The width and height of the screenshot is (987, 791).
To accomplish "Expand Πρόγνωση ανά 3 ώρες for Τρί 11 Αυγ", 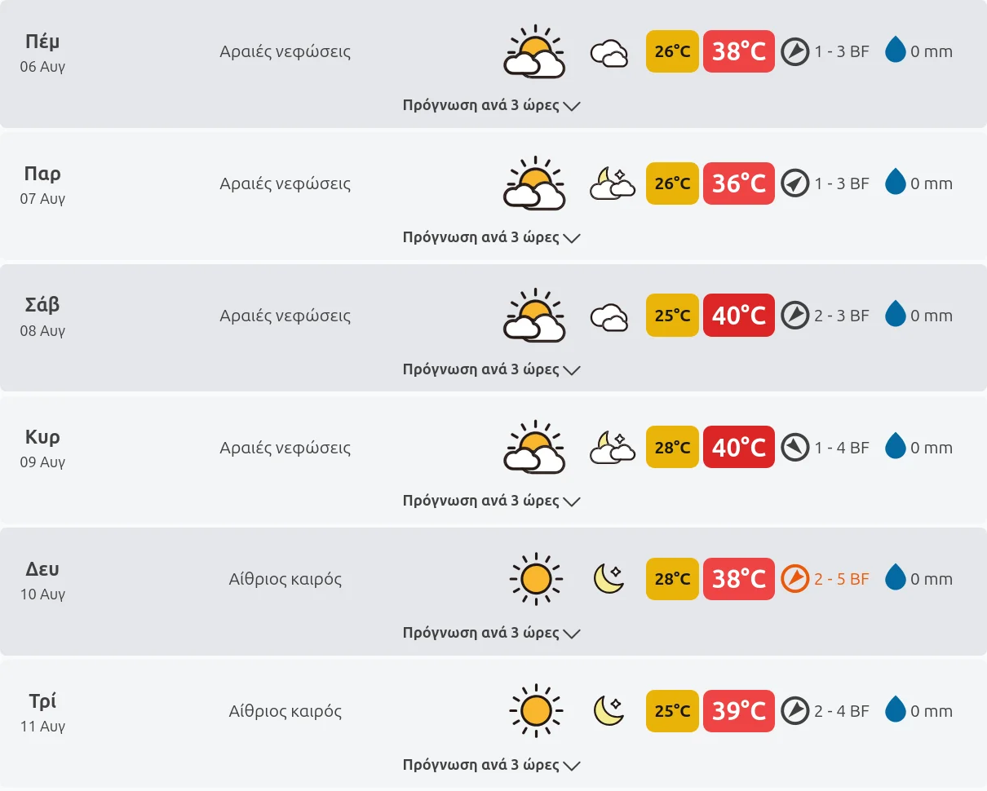I will click(x=491, y=765).
